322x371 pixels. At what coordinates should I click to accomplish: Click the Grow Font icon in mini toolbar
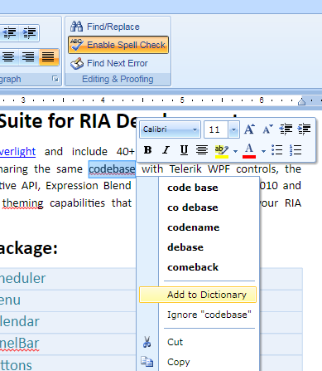[x=249, y=129]
